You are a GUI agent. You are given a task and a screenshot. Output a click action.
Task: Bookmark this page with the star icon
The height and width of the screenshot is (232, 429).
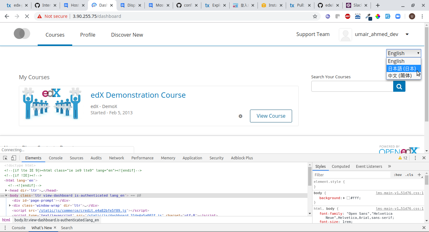(x=315, y=16)
